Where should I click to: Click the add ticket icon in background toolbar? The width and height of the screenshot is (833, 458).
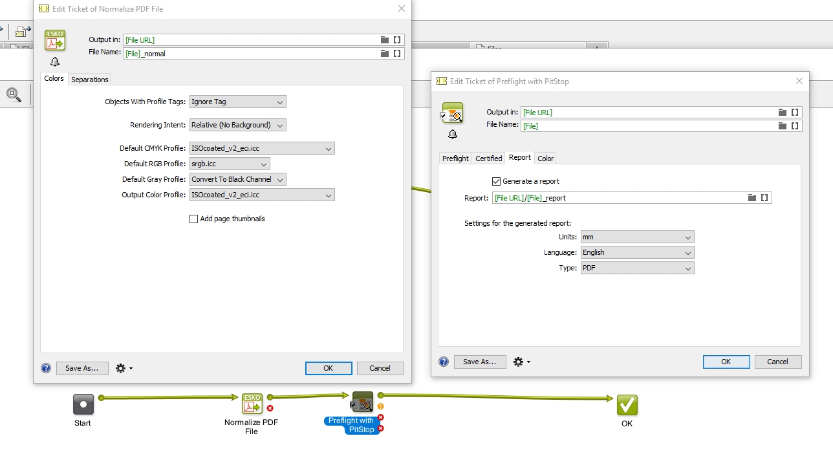tap(23, 31)
